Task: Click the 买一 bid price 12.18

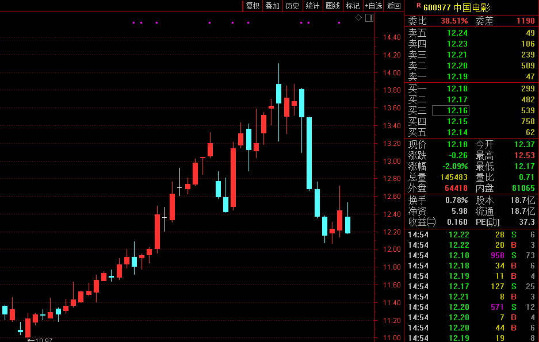Action: (x=457, y=89)
